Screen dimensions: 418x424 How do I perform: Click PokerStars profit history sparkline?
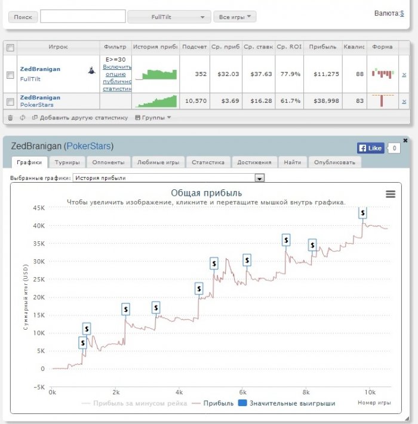click(x=156, y=101)
